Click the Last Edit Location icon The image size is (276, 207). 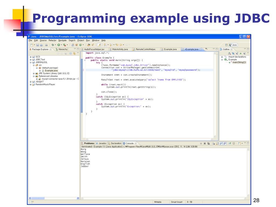(x=117, y=45)
